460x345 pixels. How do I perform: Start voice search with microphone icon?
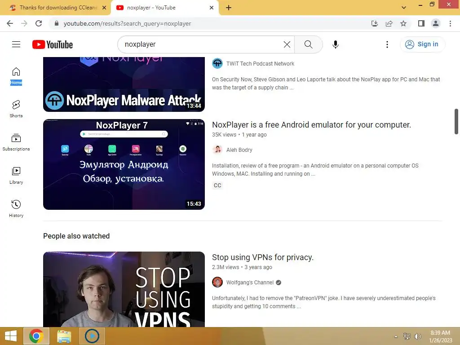coord(335,44)
